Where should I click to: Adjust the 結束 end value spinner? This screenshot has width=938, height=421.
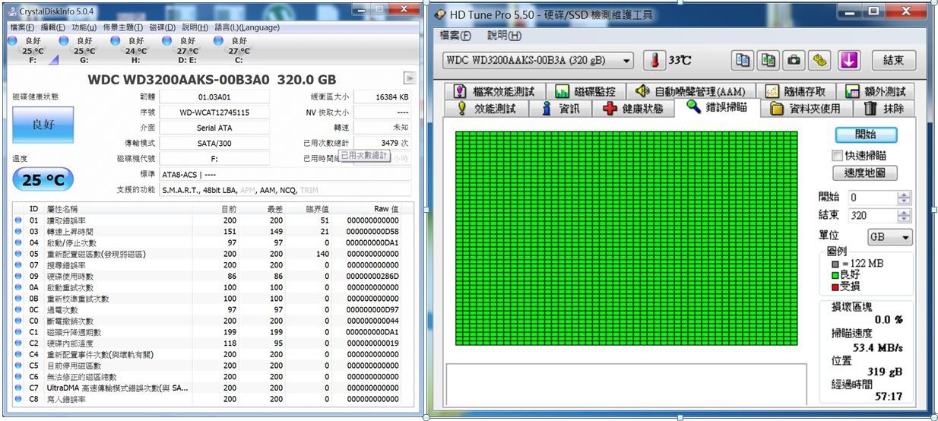[903, 215]
